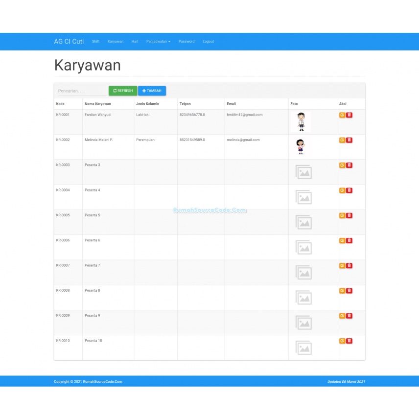Image resolution: width=419 pixels, height=419 pixels.
Task: Focus the Pencarian search field
Action: pyautogui.click(x=81, y=91)
